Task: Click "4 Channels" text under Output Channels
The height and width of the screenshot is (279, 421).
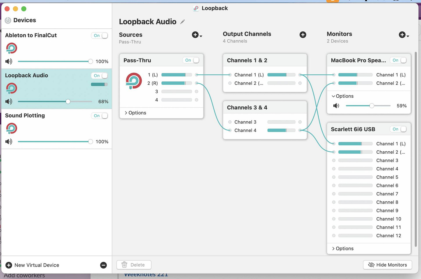Action: tap(235, 41)
